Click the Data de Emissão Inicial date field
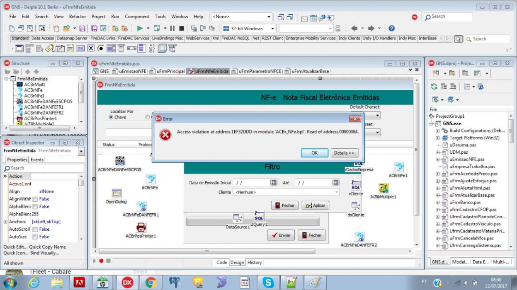 pyautogui.click(x=255, y=182)
